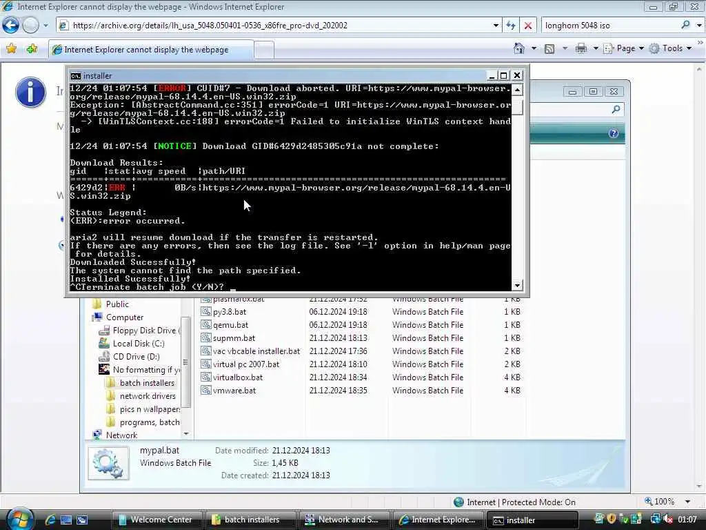The width and height of the screenshot is (706, 530).
Task: Select CD Drive (D:) in tree
Action: [136, 357]
